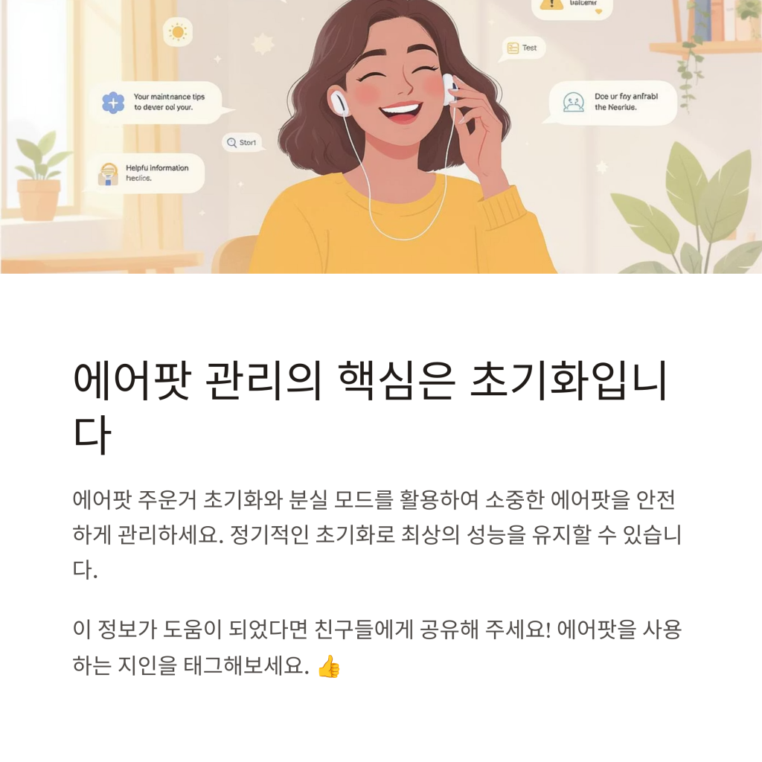Click the sad face icon bubble

[574, 102]
